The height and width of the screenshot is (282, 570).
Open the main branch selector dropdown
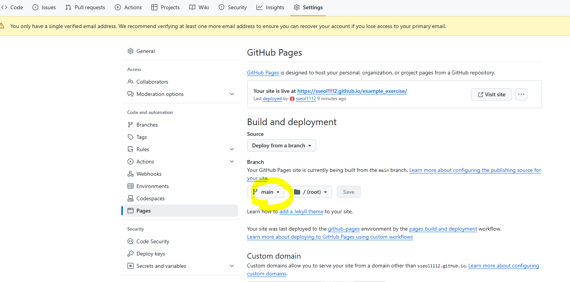coord(266,192)
